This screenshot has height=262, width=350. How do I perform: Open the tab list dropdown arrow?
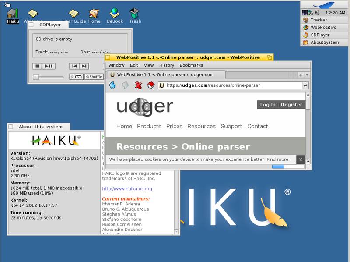pos(307,75)
